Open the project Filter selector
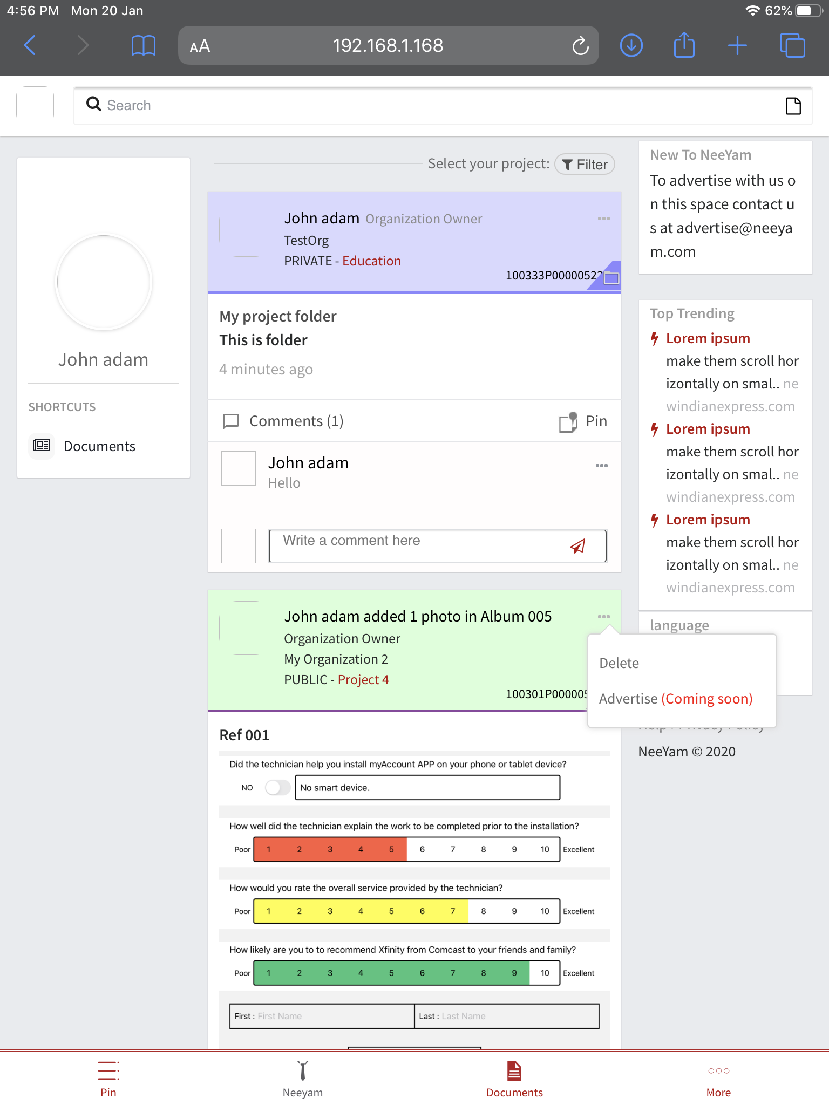The height and width of the screenshot is (1105, 829). [585, 165]
